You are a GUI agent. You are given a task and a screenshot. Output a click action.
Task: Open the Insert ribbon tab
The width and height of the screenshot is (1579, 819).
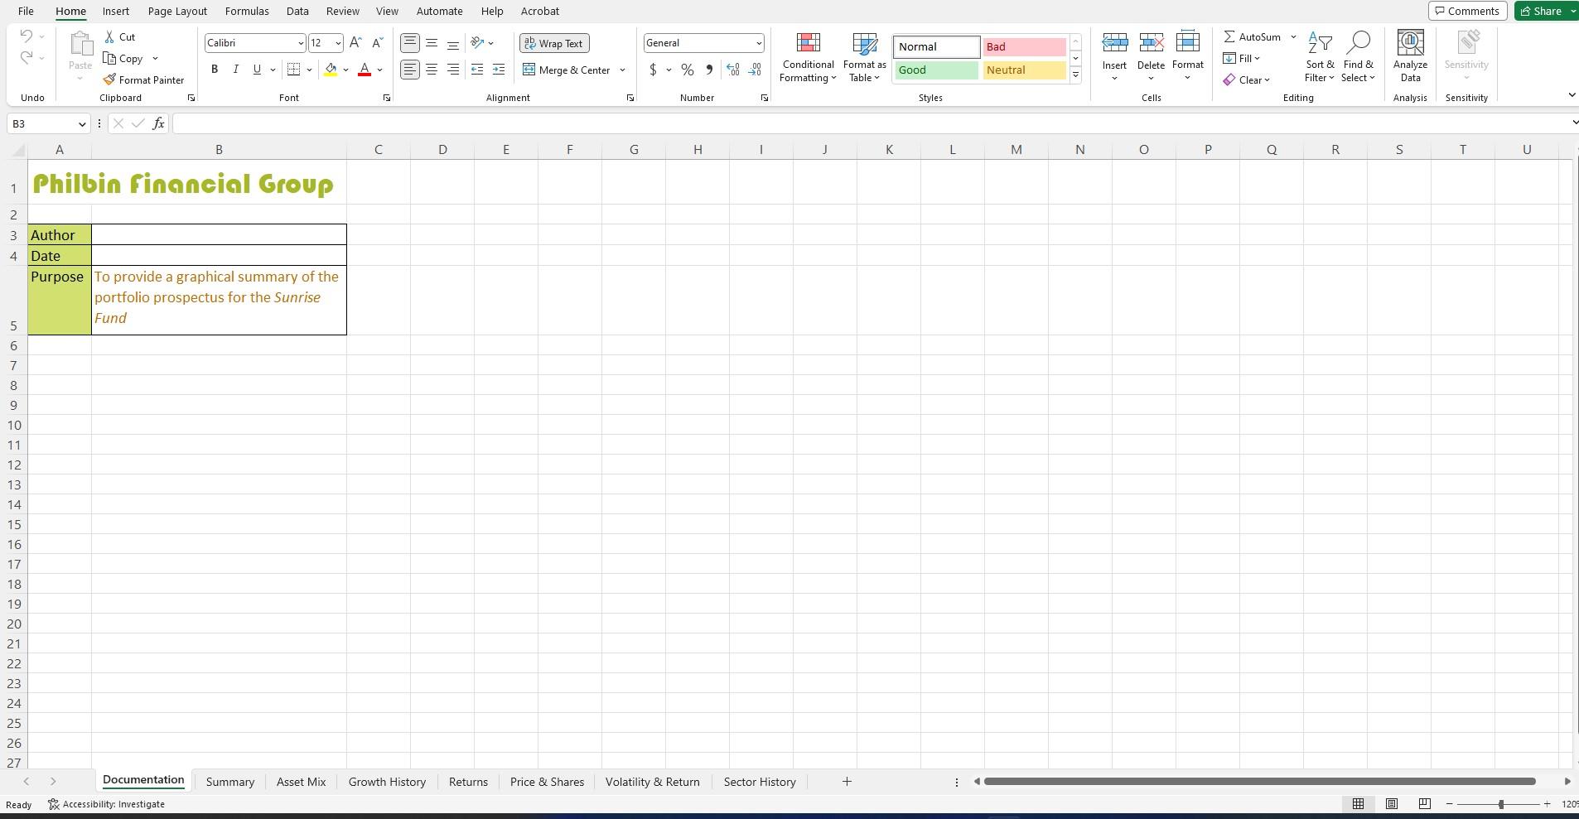[116, 11]
